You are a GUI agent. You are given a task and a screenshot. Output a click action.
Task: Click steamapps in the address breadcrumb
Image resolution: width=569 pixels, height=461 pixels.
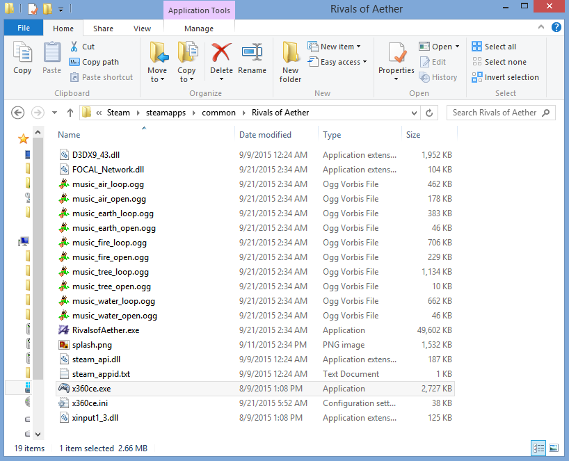pos(166,113)
